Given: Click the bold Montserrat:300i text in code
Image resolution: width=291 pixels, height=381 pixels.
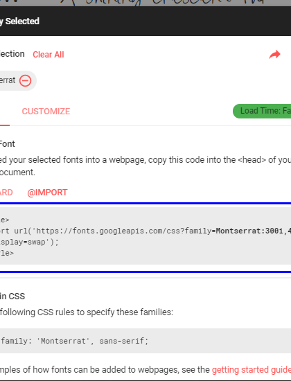Looking at the screenshot, I should 249,231.
